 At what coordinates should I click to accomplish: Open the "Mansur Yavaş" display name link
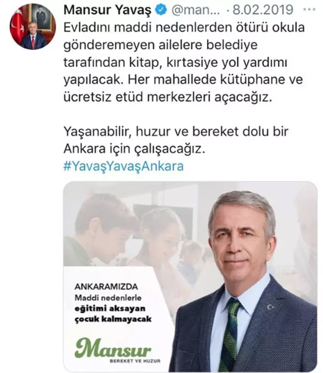click(x=107, y=10)
